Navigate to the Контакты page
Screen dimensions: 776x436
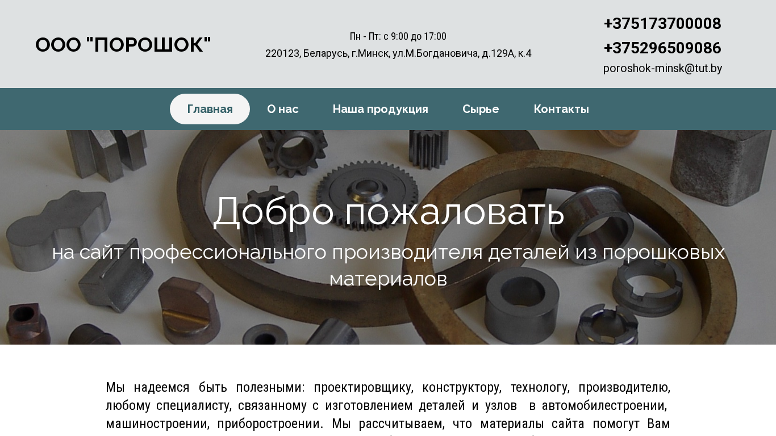point(561,109)
